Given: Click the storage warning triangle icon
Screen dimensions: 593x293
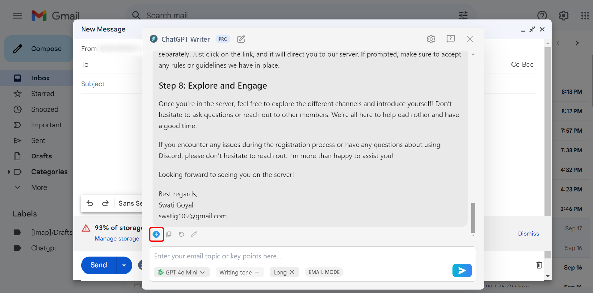Looking at the screenshot, I should pyautogui.click(x=86, y=228).
